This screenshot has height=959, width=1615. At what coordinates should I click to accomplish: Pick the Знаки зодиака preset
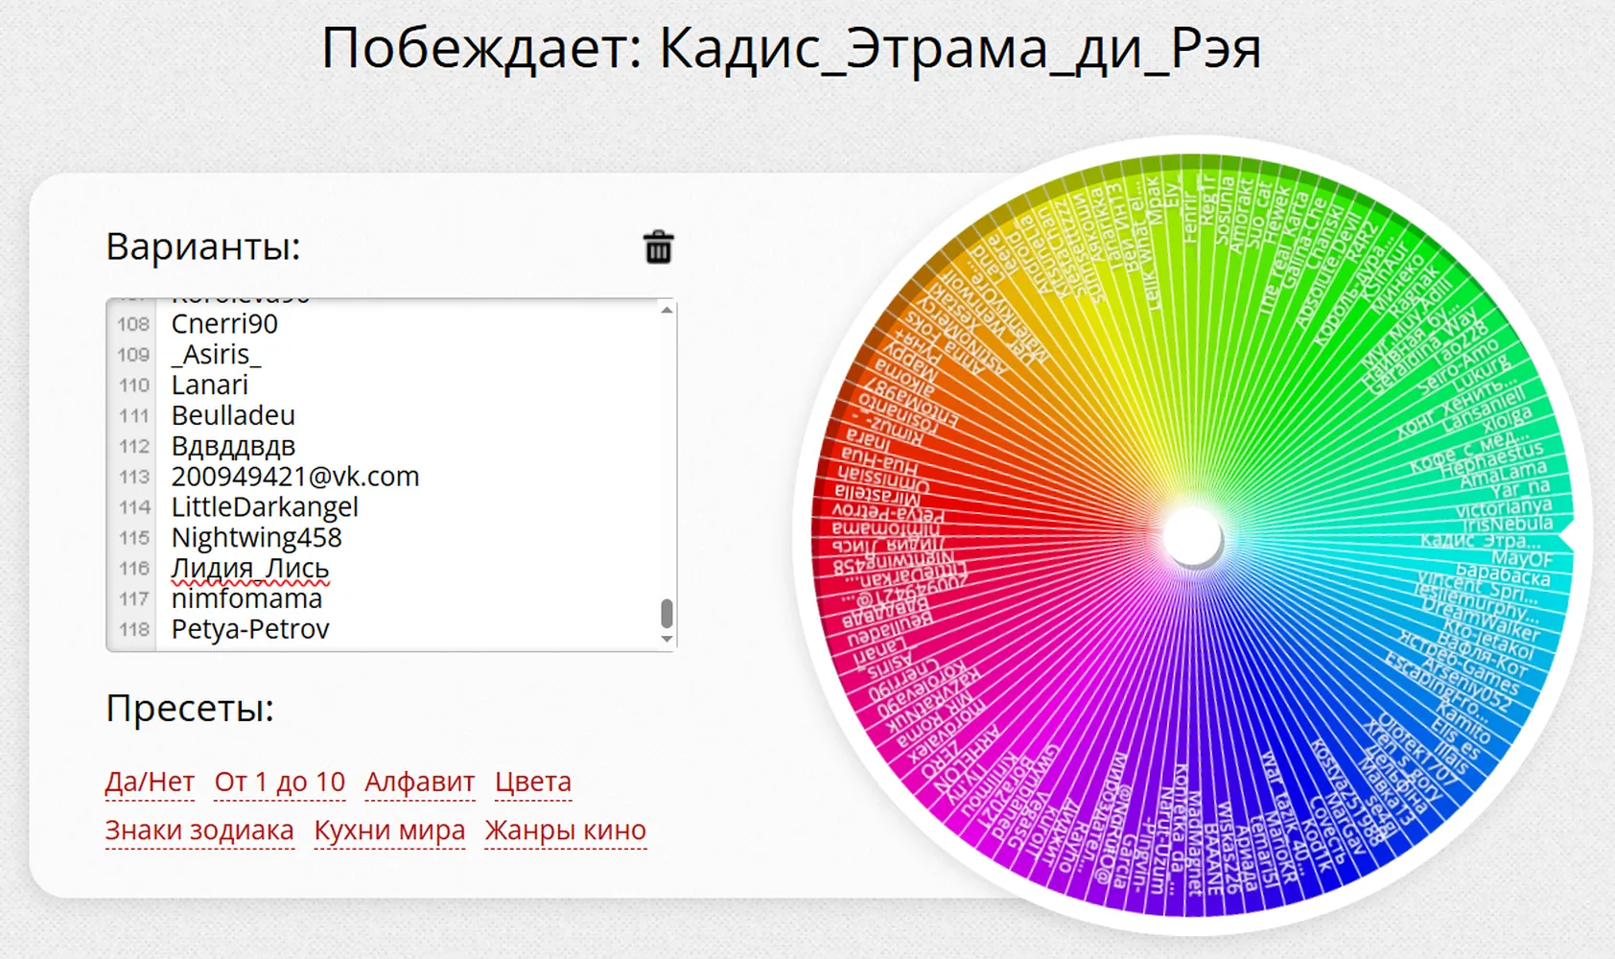tap(199, 830)
